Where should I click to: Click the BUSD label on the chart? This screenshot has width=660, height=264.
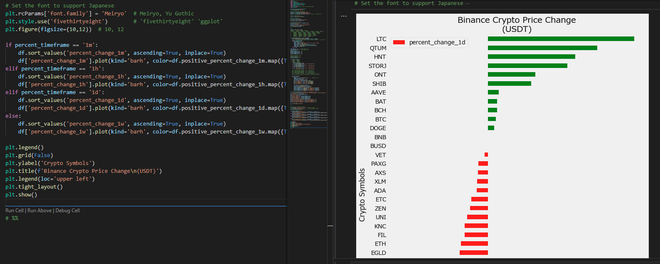coord(378,146)
